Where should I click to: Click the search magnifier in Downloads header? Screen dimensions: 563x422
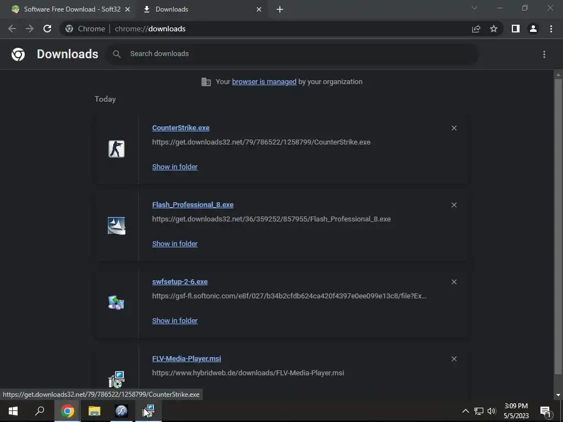click(117, 54)
